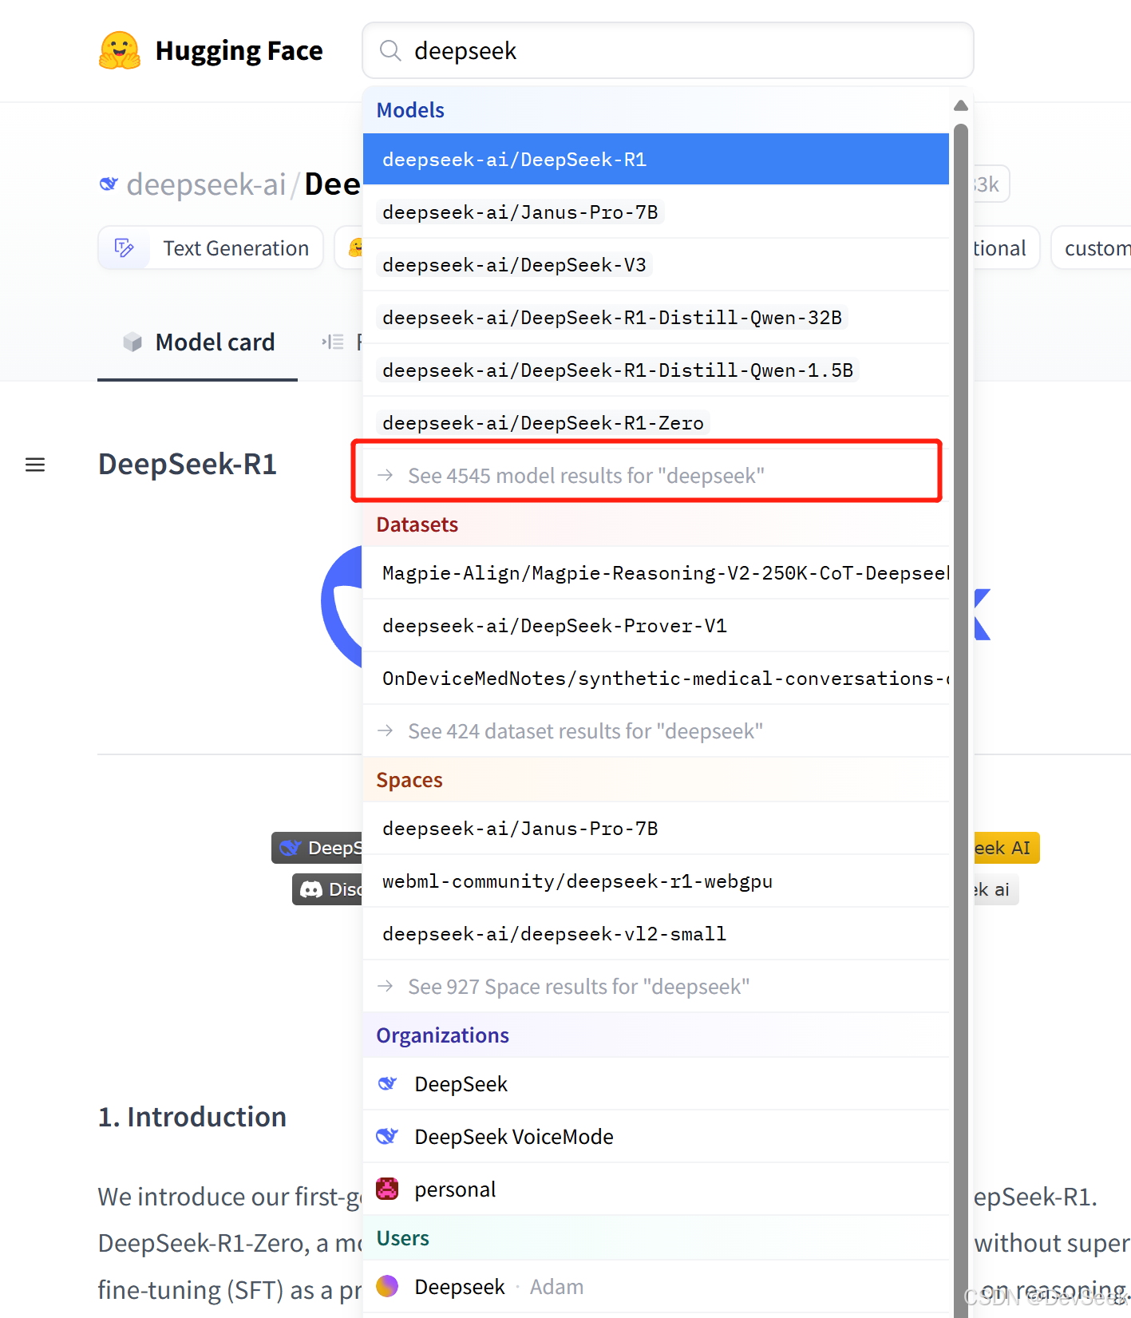Select deepseek-ai/DeepSeek-R1 model result
1131x1318 pixels.
pyautogui.click(x=656, y=159)
